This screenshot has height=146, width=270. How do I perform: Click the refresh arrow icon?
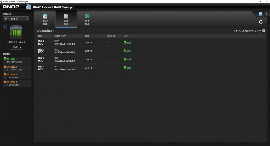[x=261, y=22]
